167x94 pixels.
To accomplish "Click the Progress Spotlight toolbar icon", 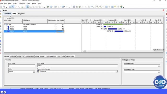I will tap(92, 7).
